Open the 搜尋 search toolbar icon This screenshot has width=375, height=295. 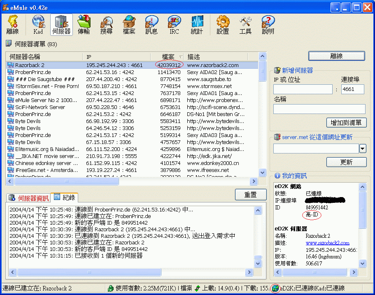click(107, 25)
